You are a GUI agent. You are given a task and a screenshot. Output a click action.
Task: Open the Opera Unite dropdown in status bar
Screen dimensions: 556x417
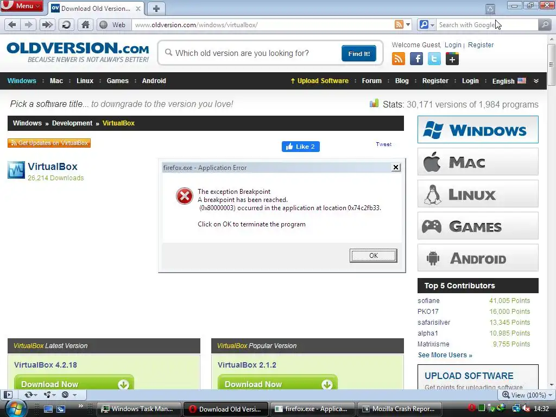click(49, 395)
